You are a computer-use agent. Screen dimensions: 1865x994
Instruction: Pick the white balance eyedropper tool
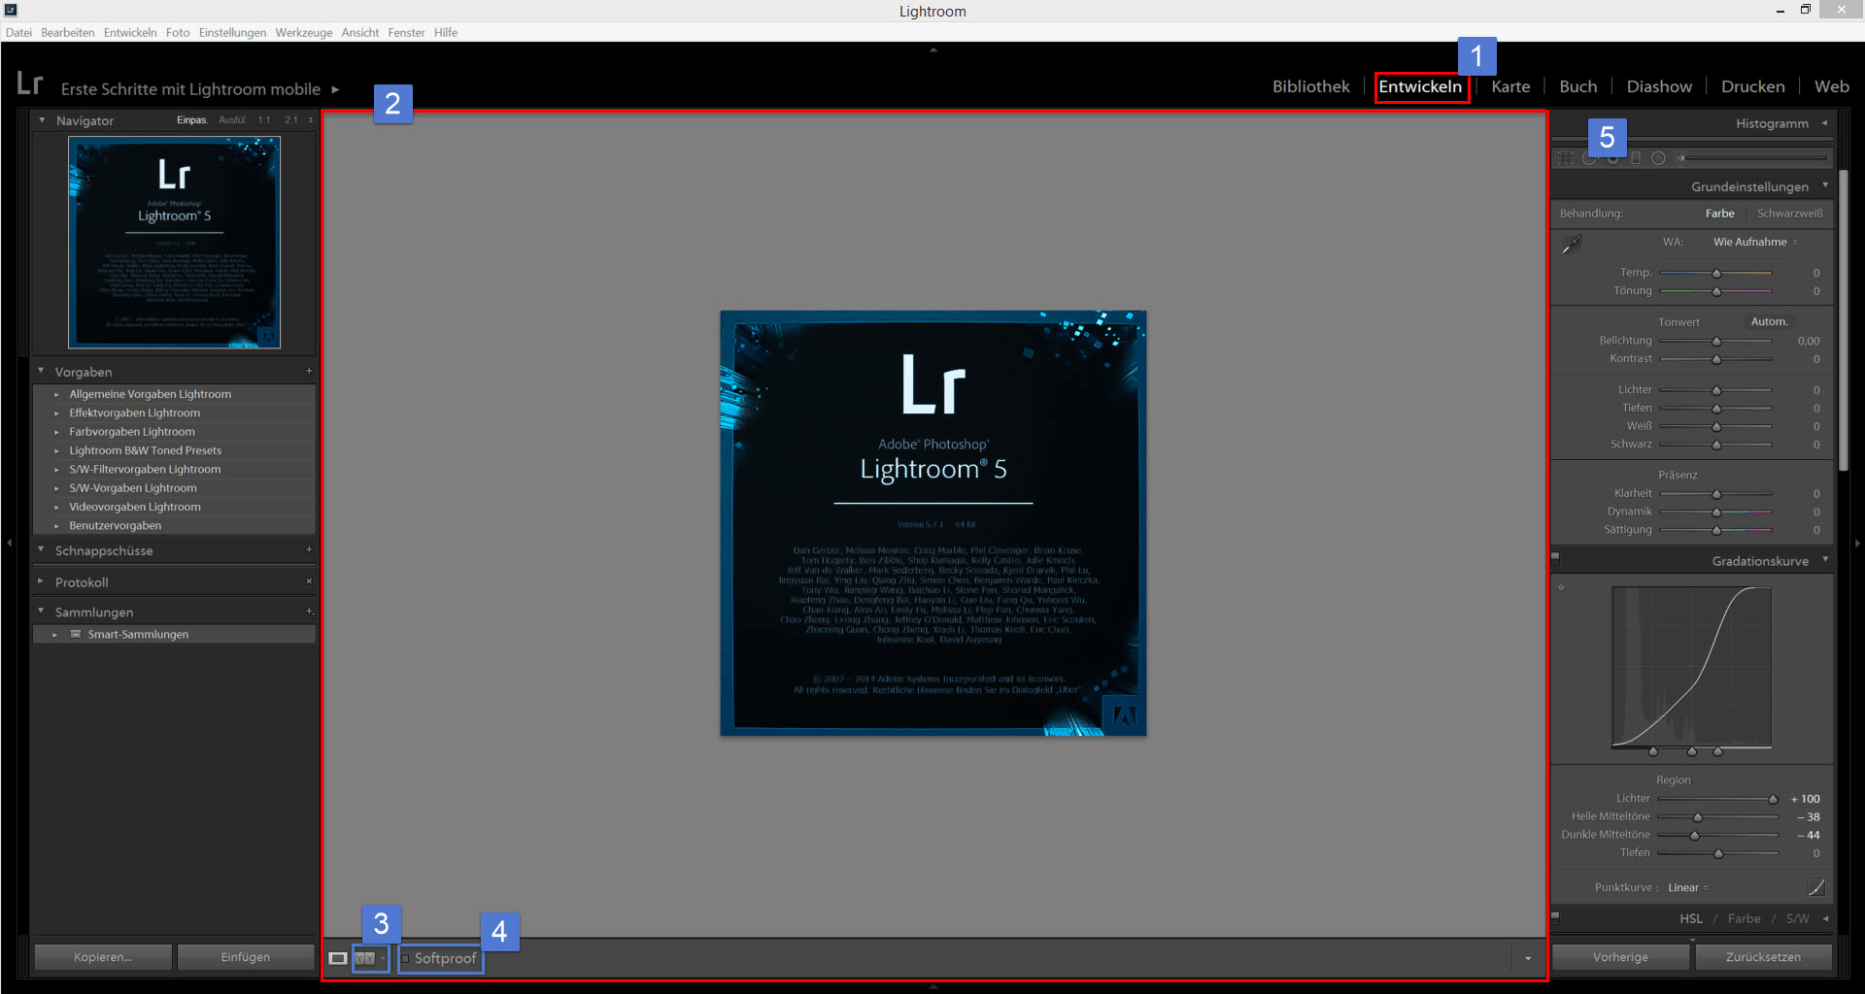[1572, 245]
